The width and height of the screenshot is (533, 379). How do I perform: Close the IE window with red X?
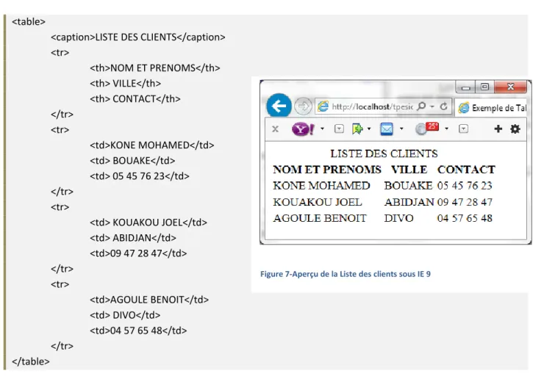coord(510,87)
